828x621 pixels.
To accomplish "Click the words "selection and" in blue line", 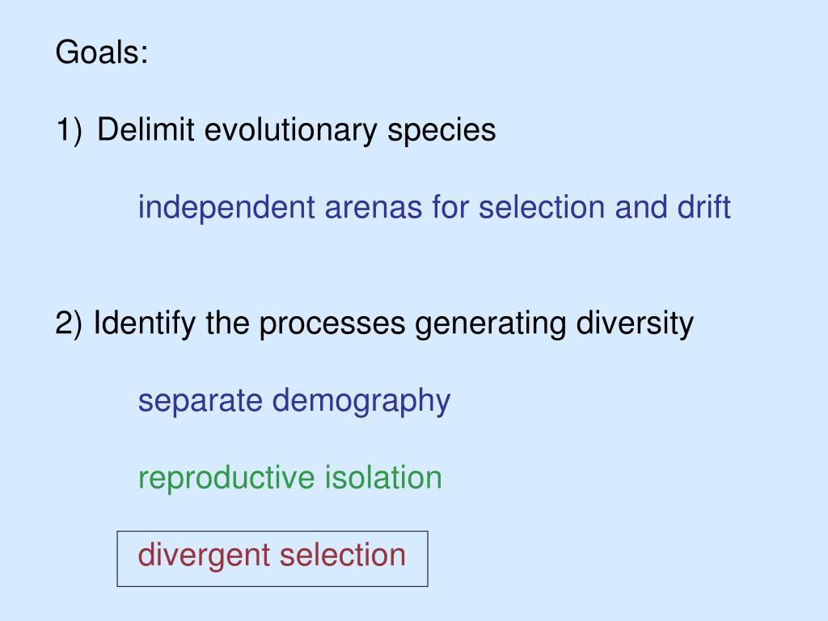I will (x=573, y=207).
